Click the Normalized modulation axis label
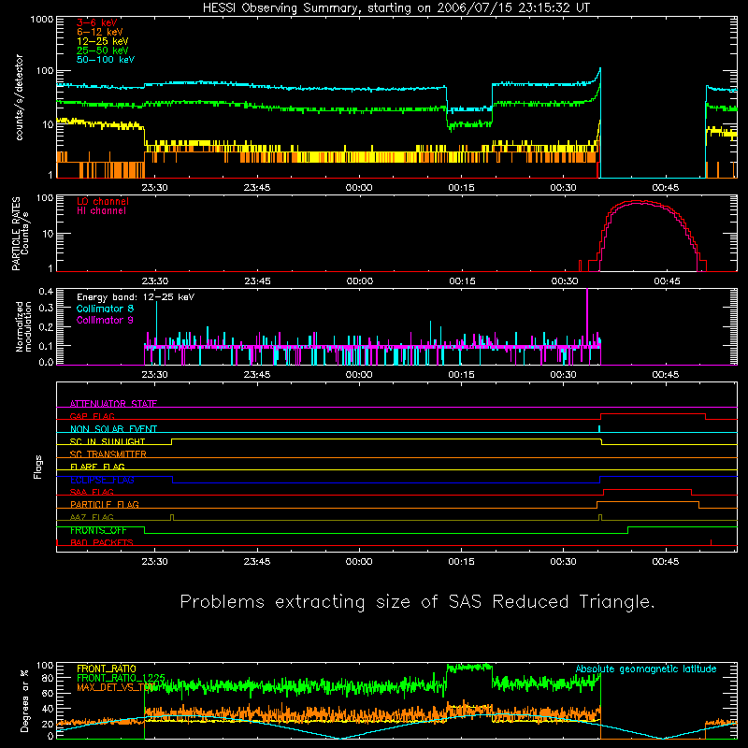Image resolution: width=748 pixels, height=748 pixels. (x=23, y=326)
